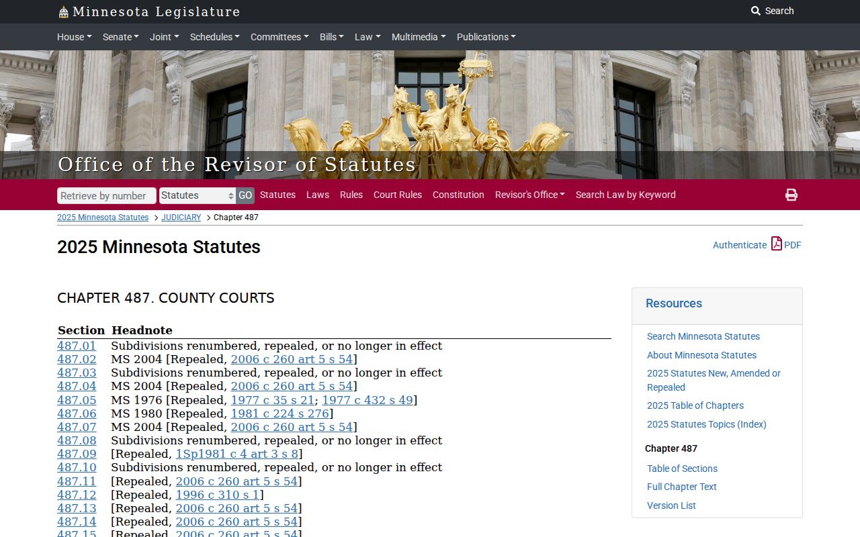Open Rules in the red navigation bar
This screenshot has width=860, height=537.
pos(351,195)
